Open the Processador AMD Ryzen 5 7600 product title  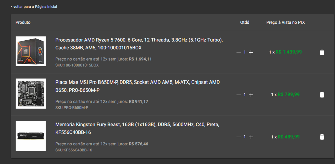(x=139, y=44)
